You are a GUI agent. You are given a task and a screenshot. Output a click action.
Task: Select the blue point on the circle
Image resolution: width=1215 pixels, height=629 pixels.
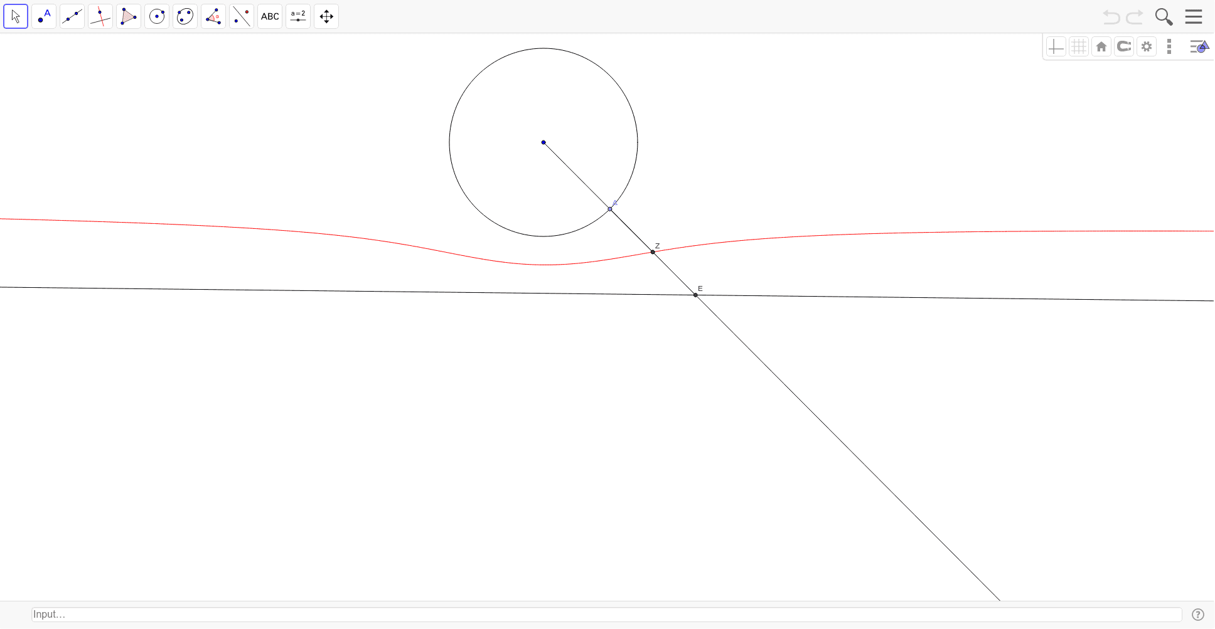tap(610, 209)
